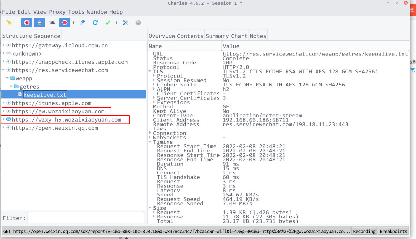The height and width of the screenshot is (239, 416).
Task: Click the Content-Type application/octet-stream value
Action: click(262, 116)
